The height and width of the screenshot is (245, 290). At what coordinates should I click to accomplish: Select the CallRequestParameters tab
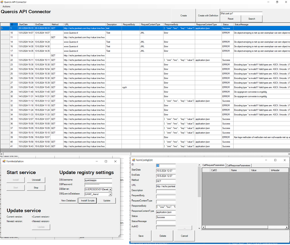click(213, 165)
